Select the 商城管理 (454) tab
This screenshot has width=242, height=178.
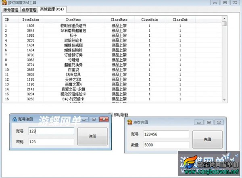(52, 9)
